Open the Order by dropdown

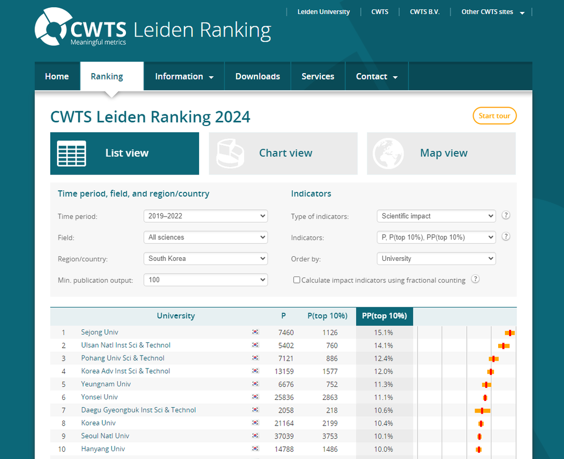(x=436, y=259)
